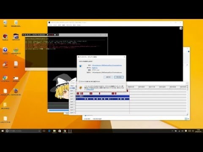Click the Run button in security warning
The image size is (203, 152).
click(x=108, y=77)
